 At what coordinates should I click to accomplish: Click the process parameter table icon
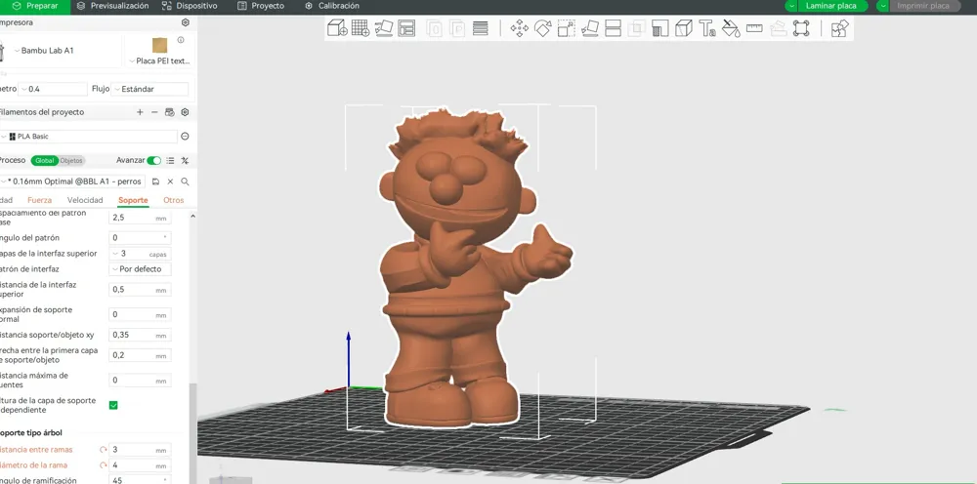pos(185,160)
